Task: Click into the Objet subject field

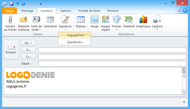Action: (112, 64)
